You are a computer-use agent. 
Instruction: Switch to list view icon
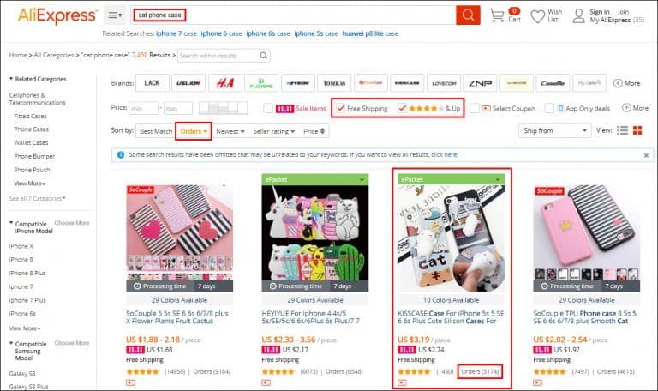pos(622,130)
